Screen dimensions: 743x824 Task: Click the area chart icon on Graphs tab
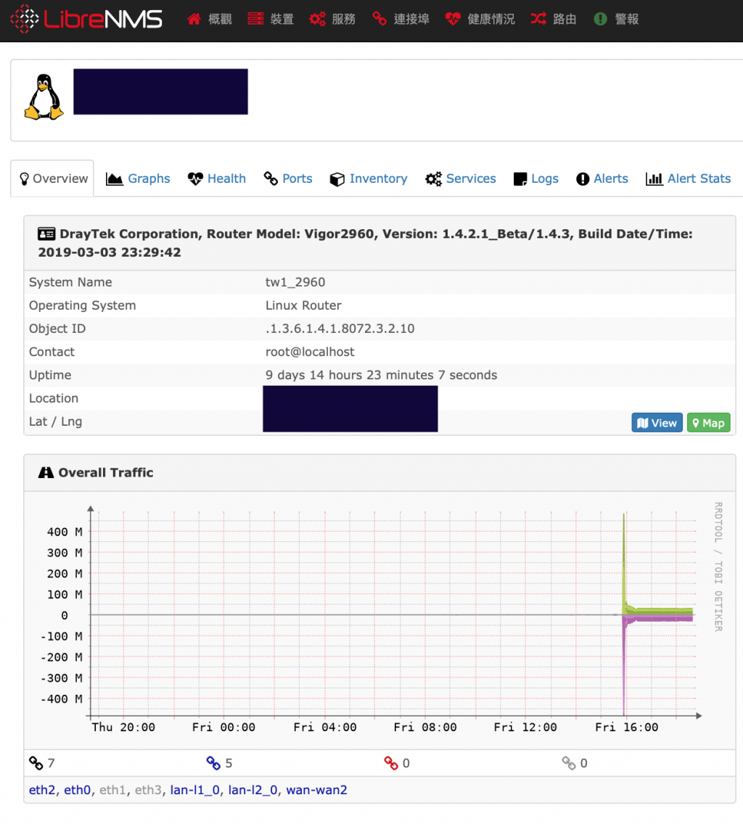click(114, 178)
